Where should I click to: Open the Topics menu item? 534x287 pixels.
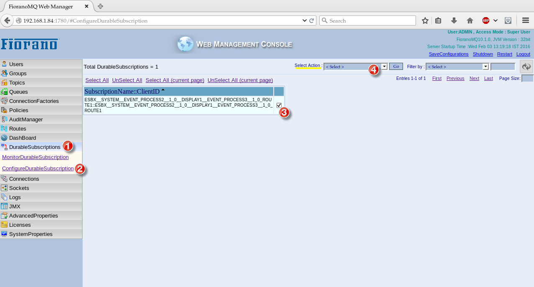tap(41, 82)
